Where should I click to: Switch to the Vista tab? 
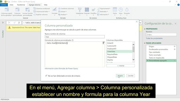[46, 5]
